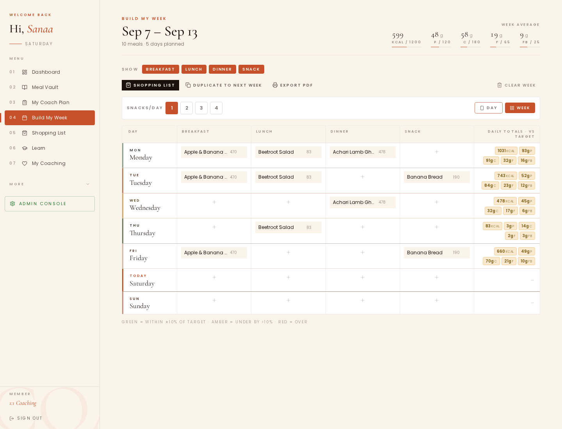
Task: Open Friday's Apple & Banana breakfast
Action: (214, 253)
